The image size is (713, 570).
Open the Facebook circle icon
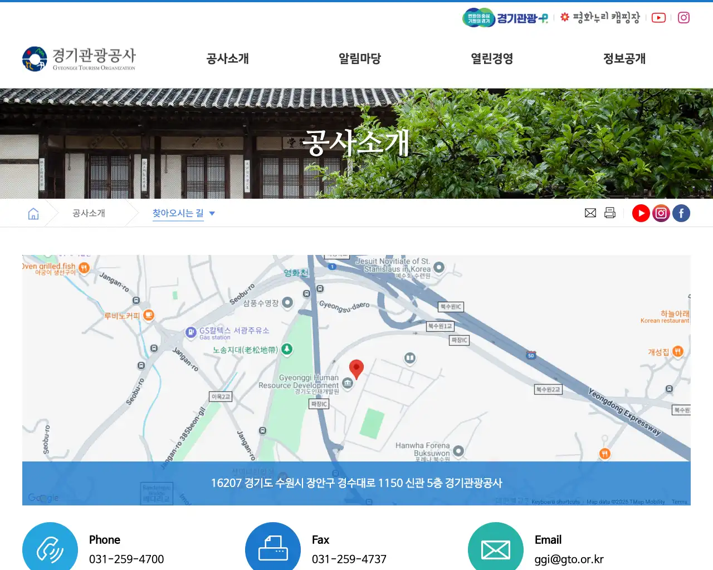pos(681,213)
